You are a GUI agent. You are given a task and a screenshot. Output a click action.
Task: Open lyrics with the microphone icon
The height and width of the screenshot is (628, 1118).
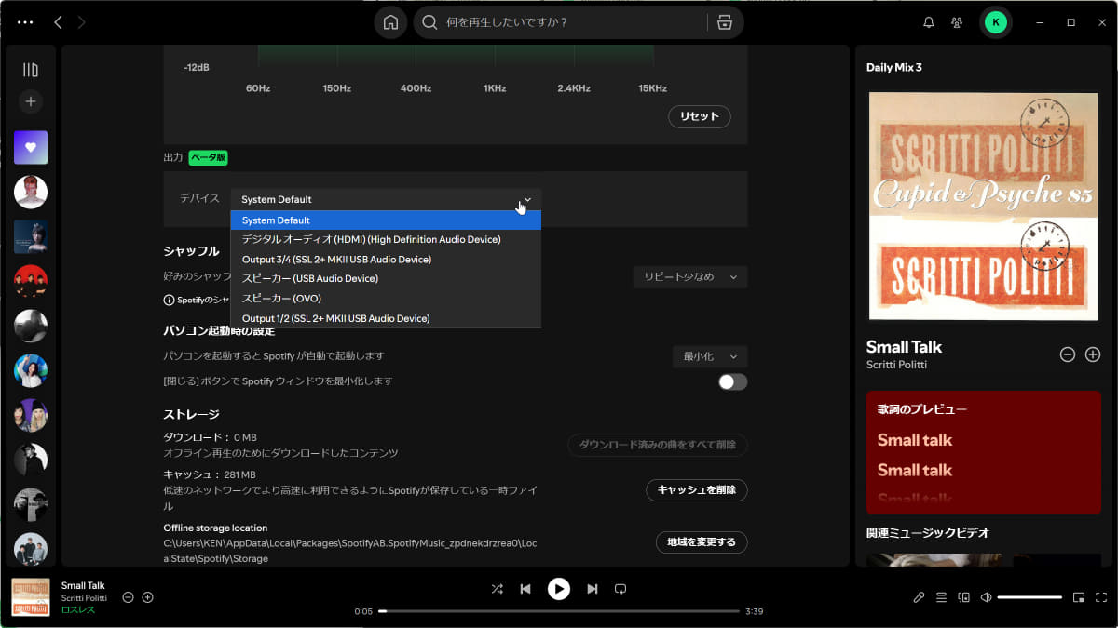(x=919, y=597)
